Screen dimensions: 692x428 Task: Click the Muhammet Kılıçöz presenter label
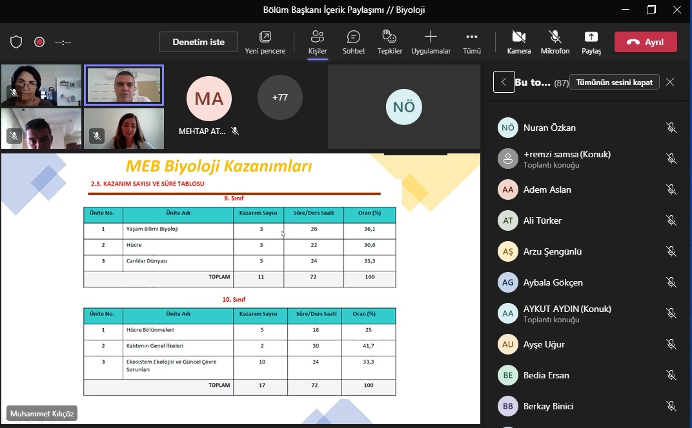tap(42, 413)
